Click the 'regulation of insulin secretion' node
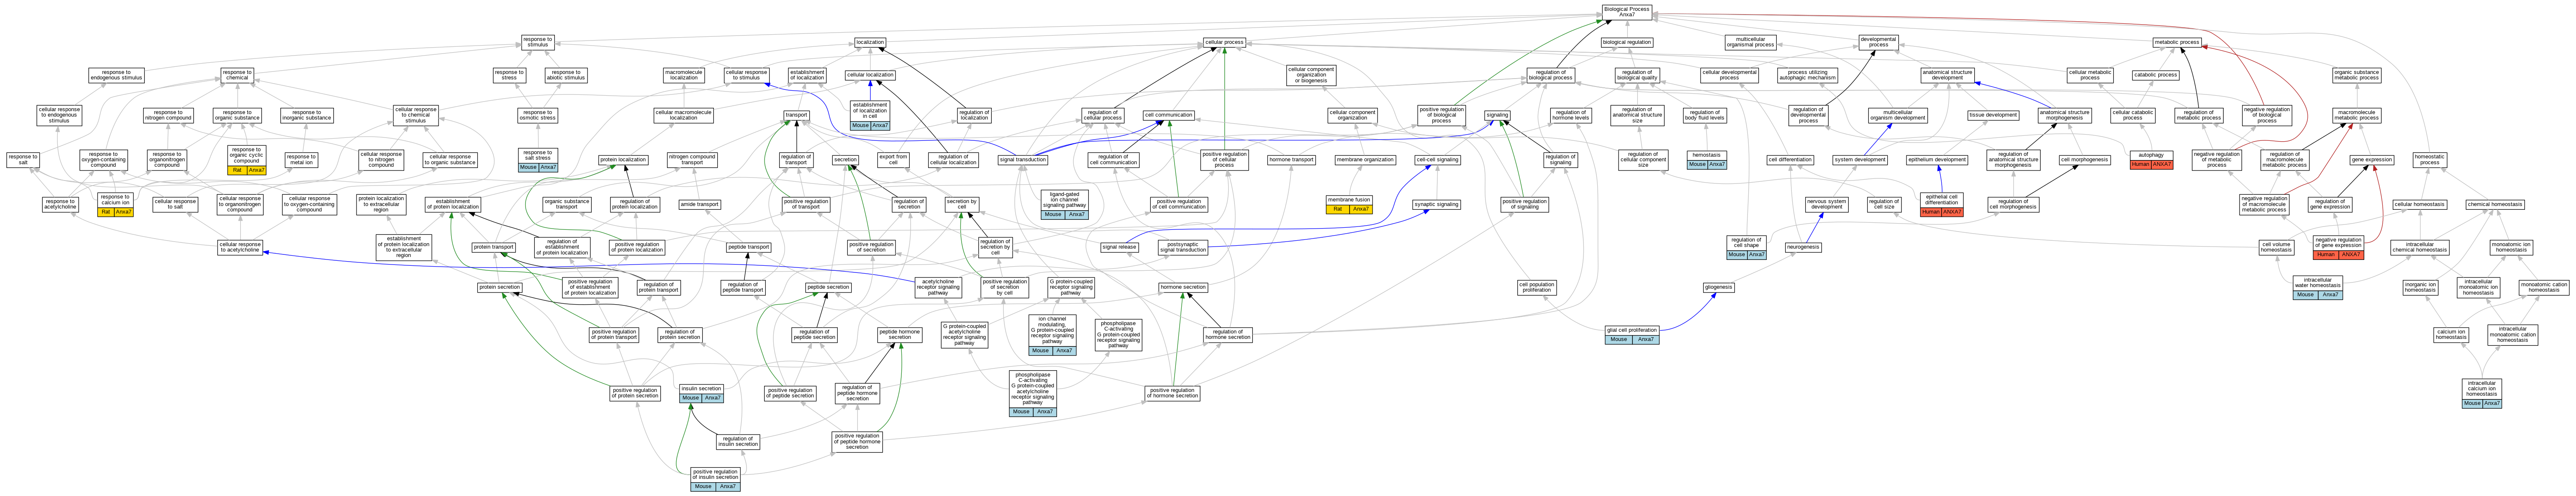This screenshot has width=2576, height=496. point(738,441)
